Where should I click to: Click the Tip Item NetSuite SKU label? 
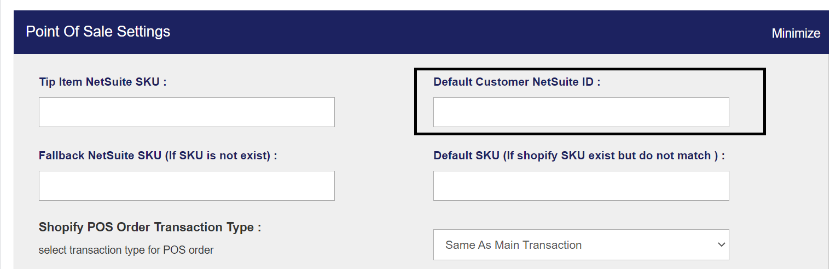click(102, 82)
